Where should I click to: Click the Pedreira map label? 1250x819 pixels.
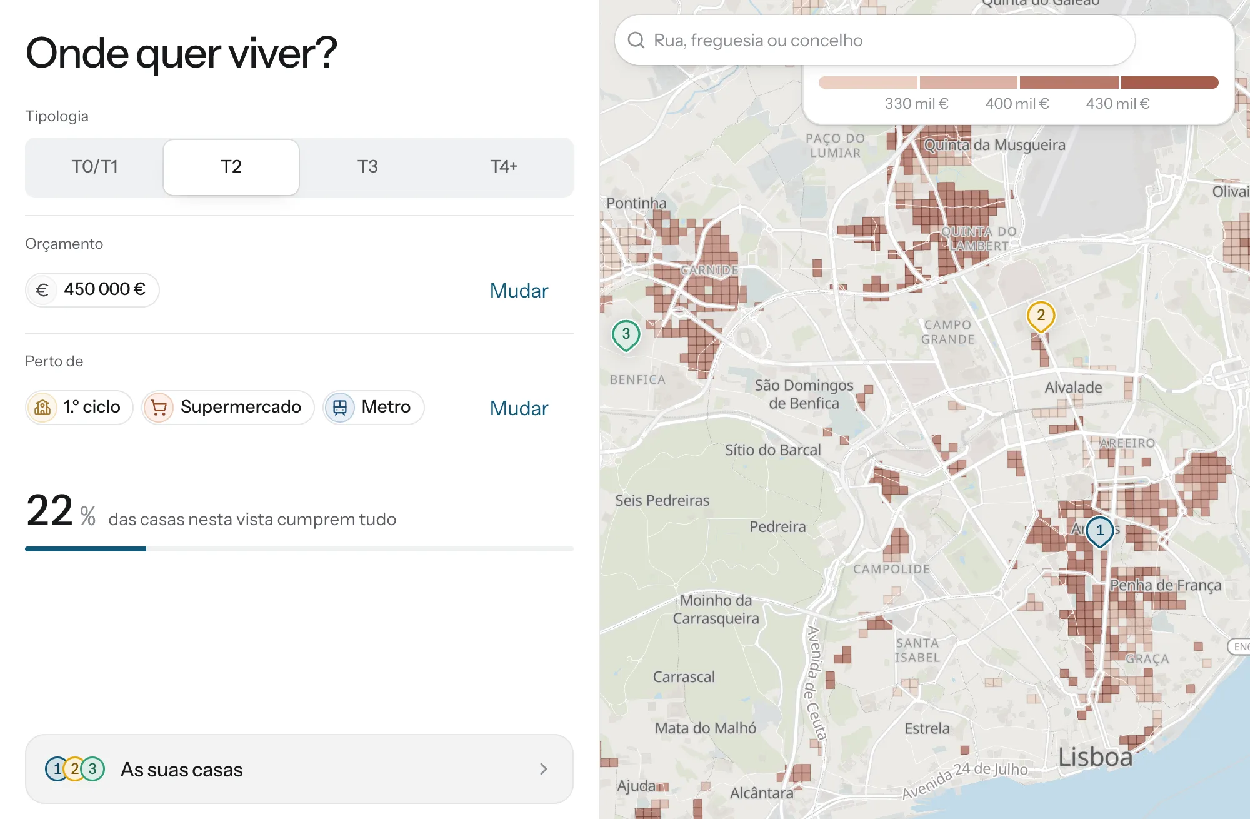(777, 527)
